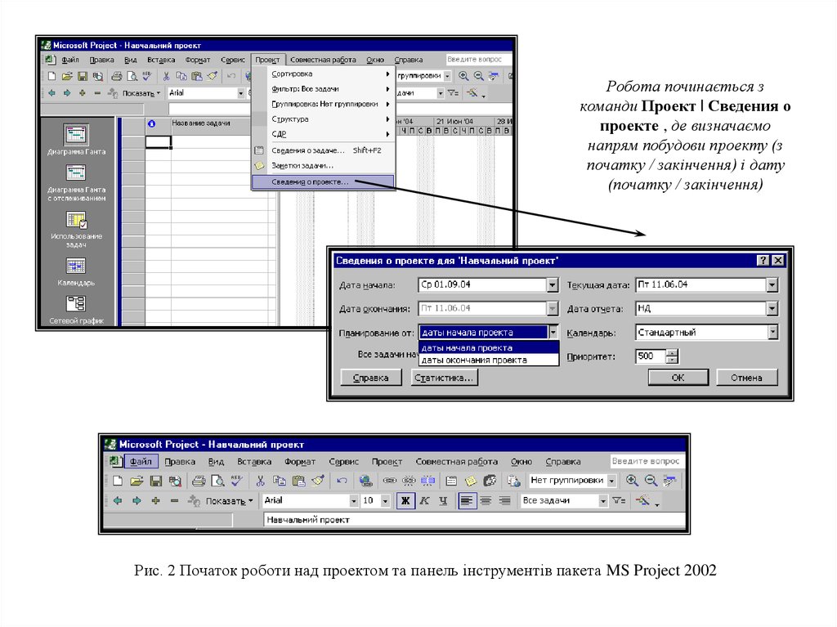Click Save diskette icon in lower toolbar strip

pyautogui.click(x=155, y=481)
